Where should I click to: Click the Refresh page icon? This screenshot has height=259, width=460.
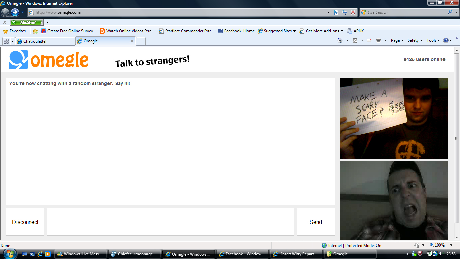tap(344, 12)
